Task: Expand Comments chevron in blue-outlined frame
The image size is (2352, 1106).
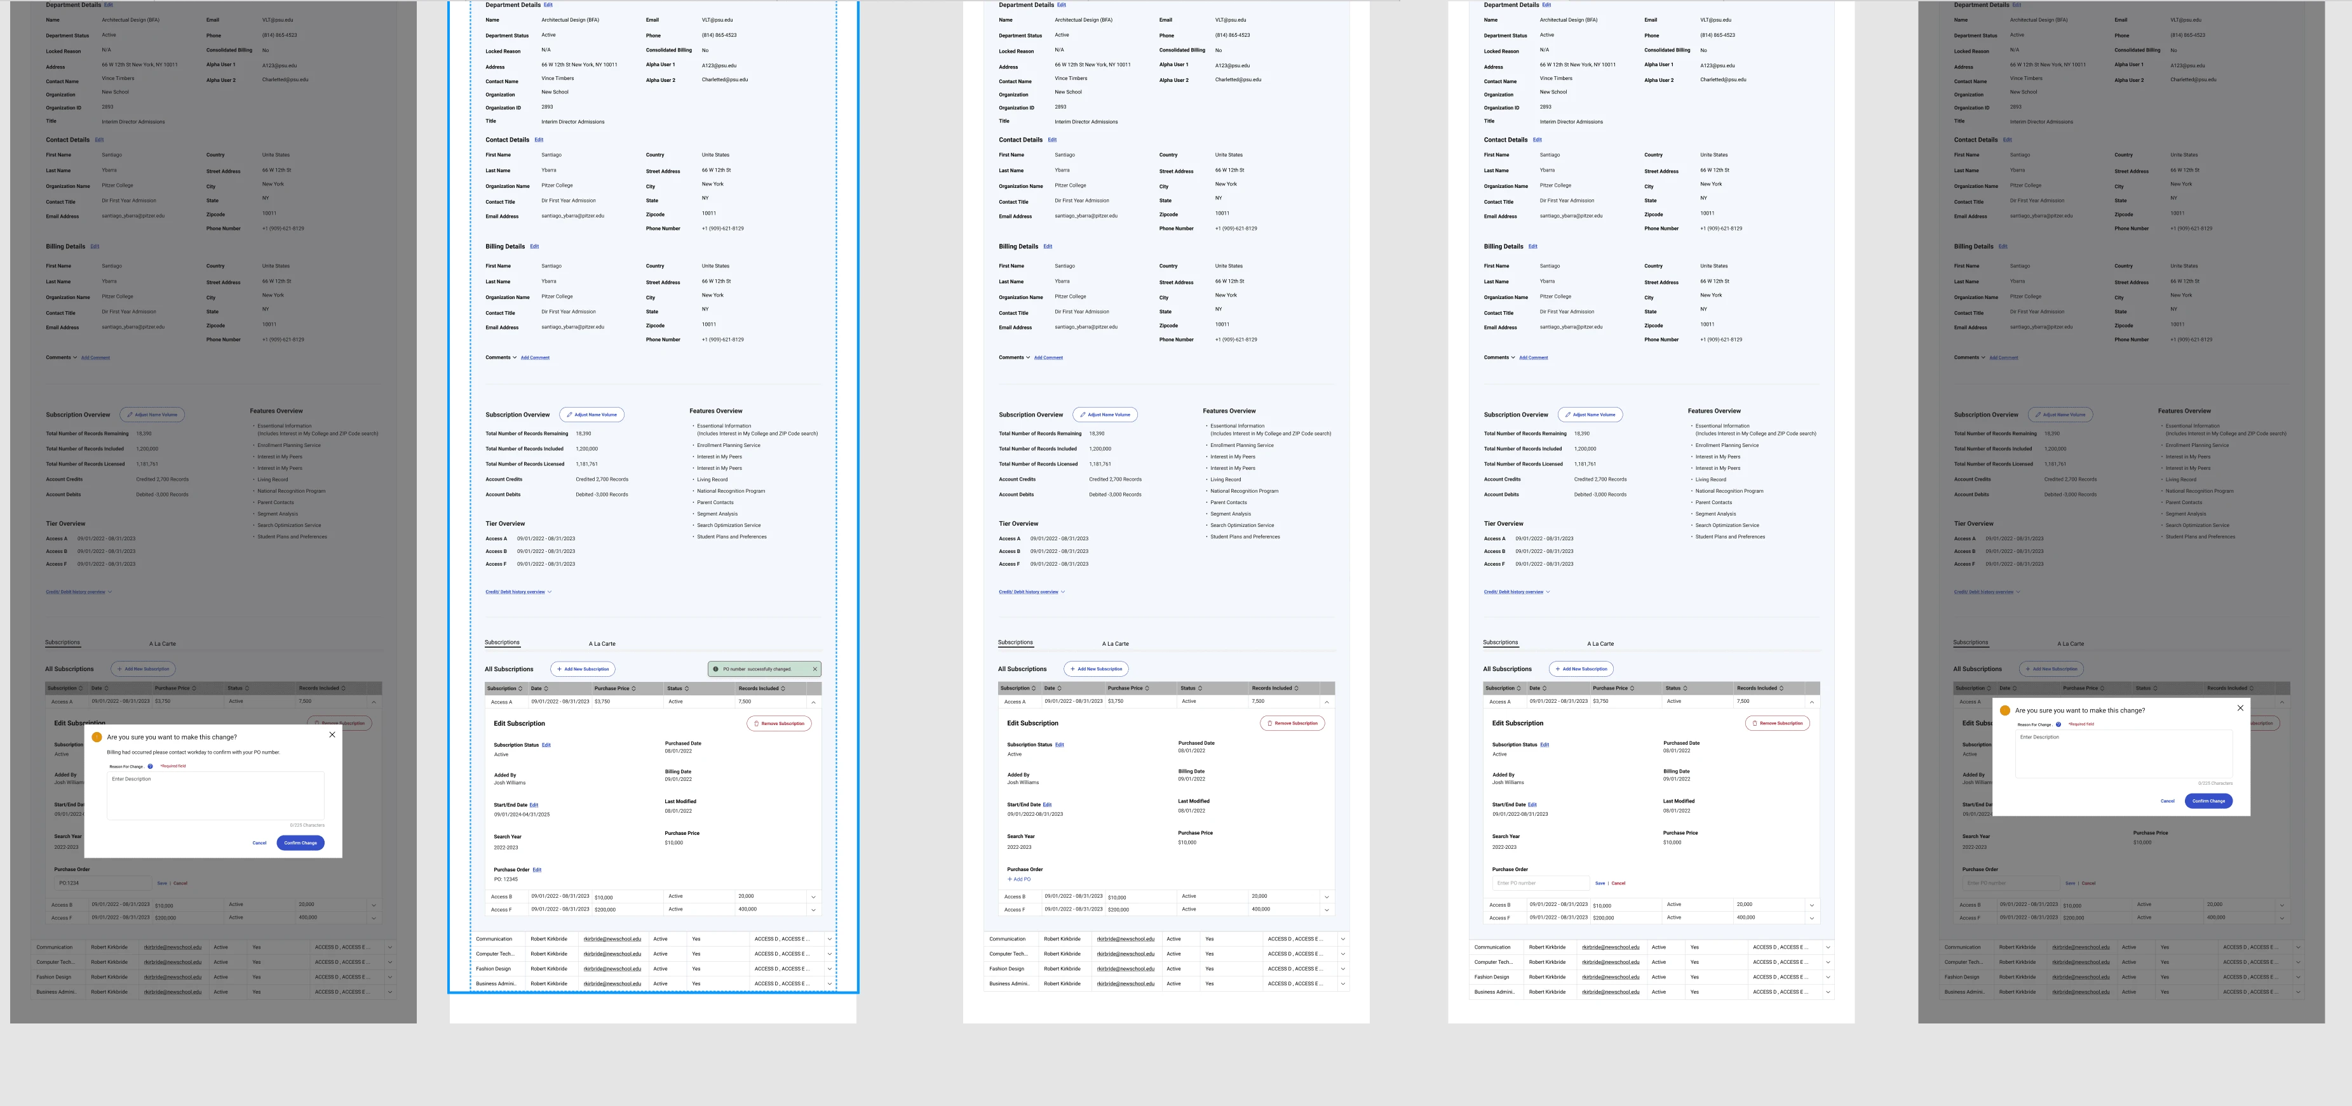Action: pos(515,357)
